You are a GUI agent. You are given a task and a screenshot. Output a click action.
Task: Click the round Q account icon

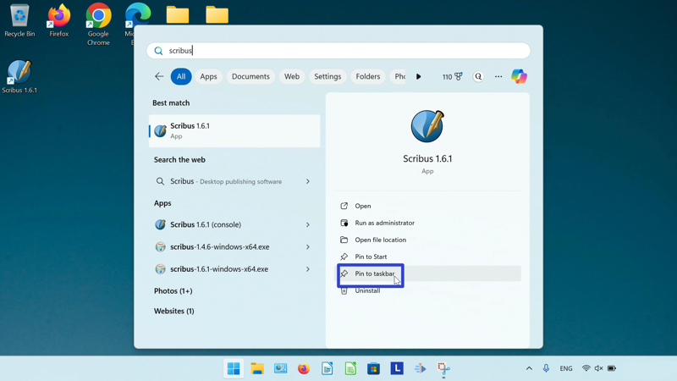(x=478, y=76)
